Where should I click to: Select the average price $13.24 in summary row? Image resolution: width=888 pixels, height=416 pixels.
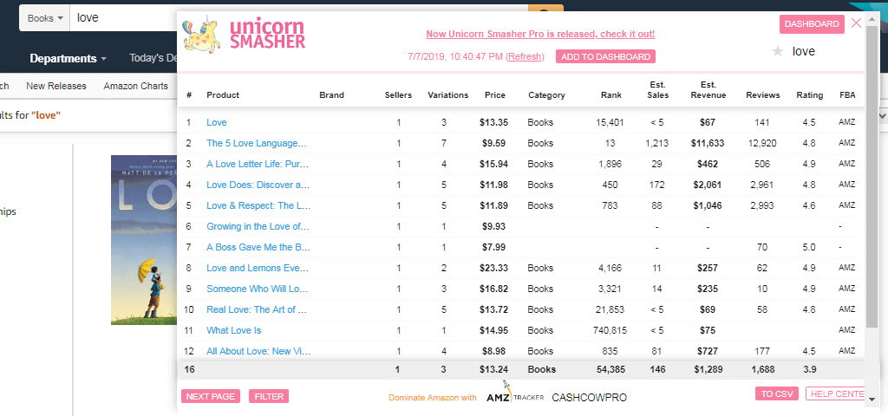[493, 369]
